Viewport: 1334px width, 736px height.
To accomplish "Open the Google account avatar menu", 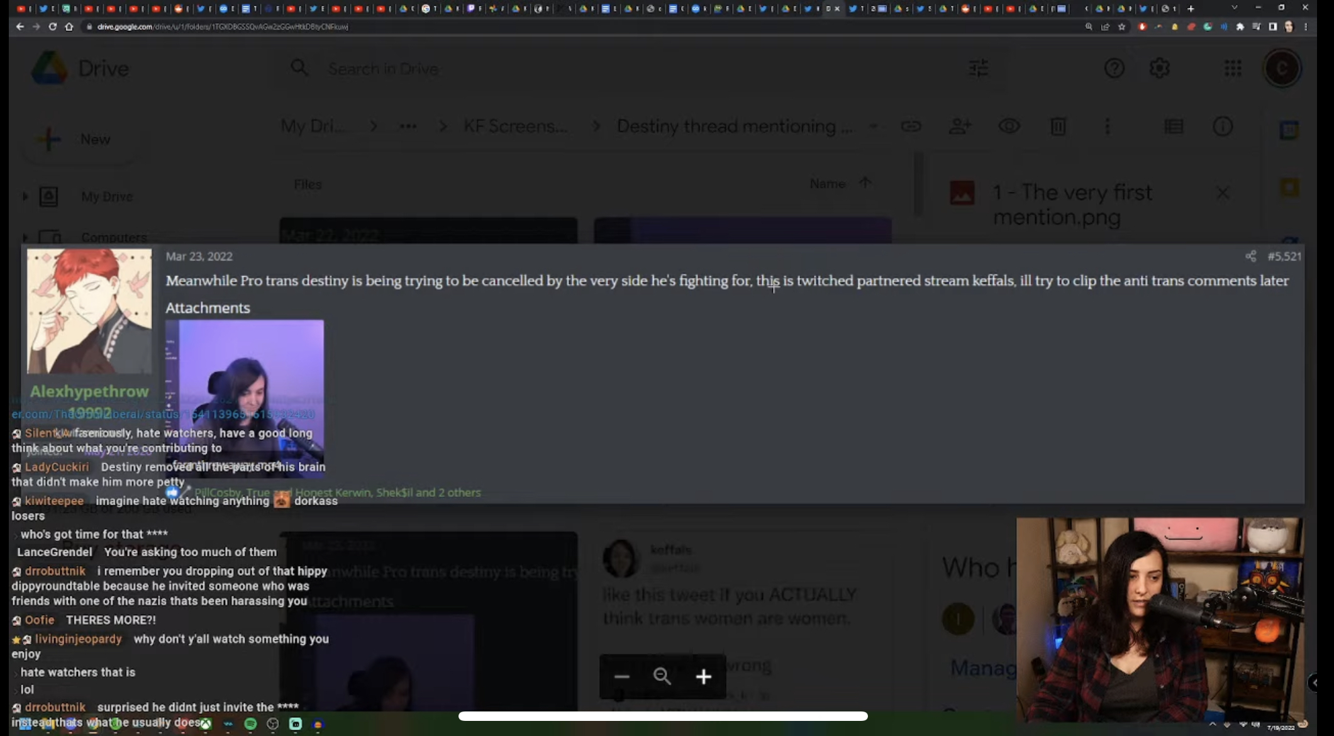I will (x=1282, y=68).
